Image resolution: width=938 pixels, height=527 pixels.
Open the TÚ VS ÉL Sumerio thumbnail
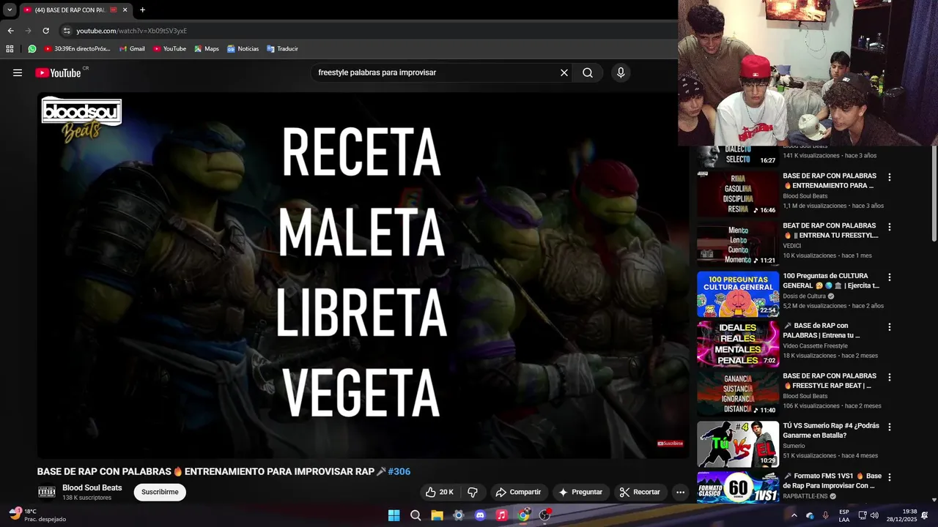tap(737, 444)
